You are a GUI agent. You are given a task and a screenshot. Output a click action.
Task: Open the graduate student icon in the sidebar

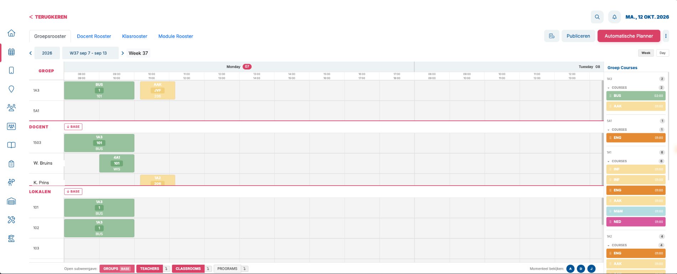pyautogui.click(x=11, y=238)
